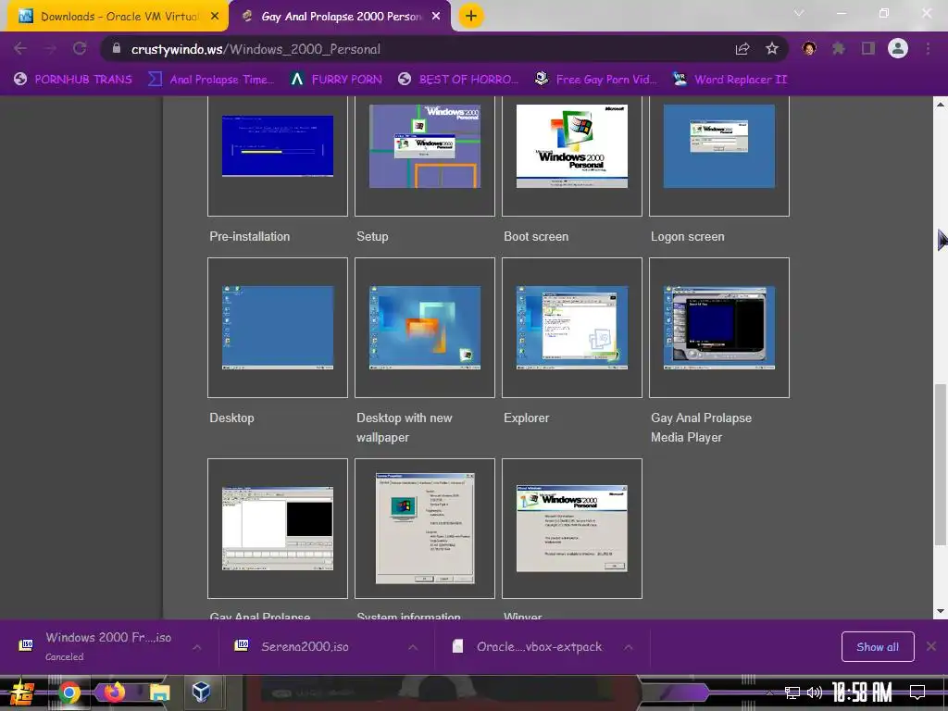
Task: Click the Pre-installation caption text
Action: [250, 236]
